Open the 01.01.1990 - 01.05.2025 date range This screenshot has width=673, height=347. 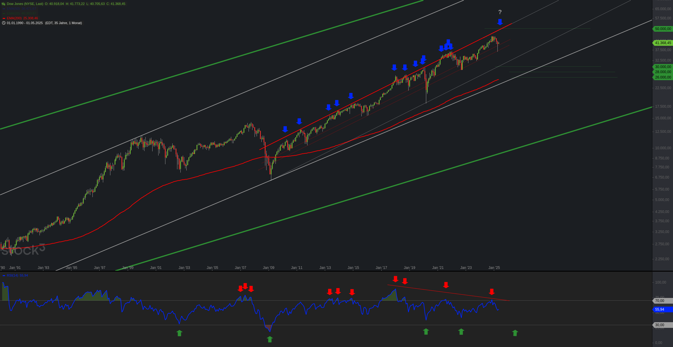tap(25, 23)
